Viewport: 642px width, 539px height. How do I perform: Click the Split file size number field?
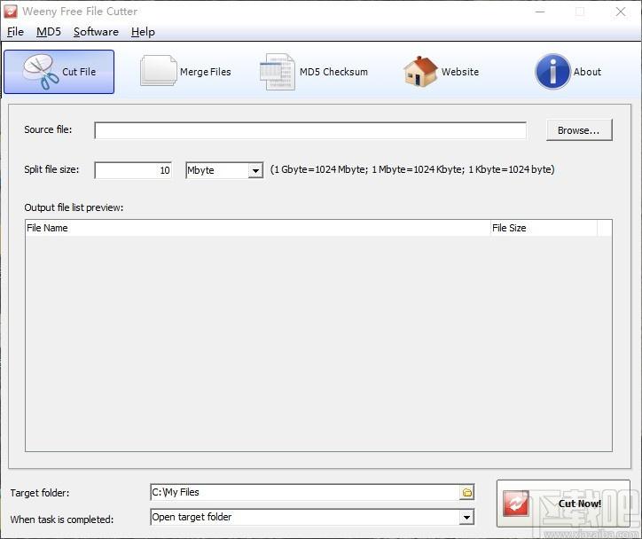pyautogui.click(x=133, y=170)
